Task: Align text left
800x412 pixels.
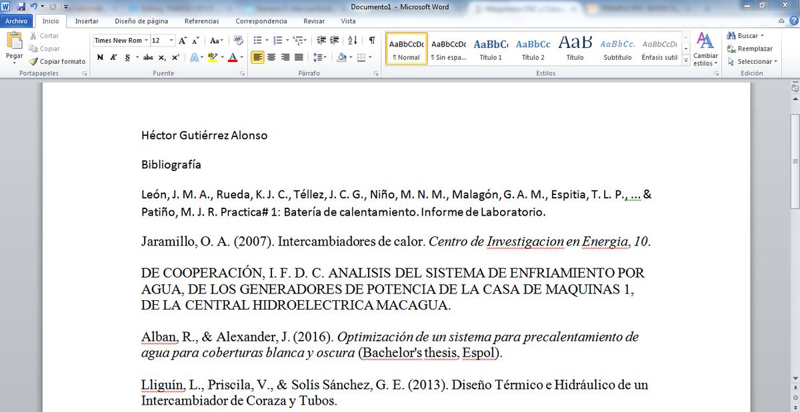Action: 257,57
